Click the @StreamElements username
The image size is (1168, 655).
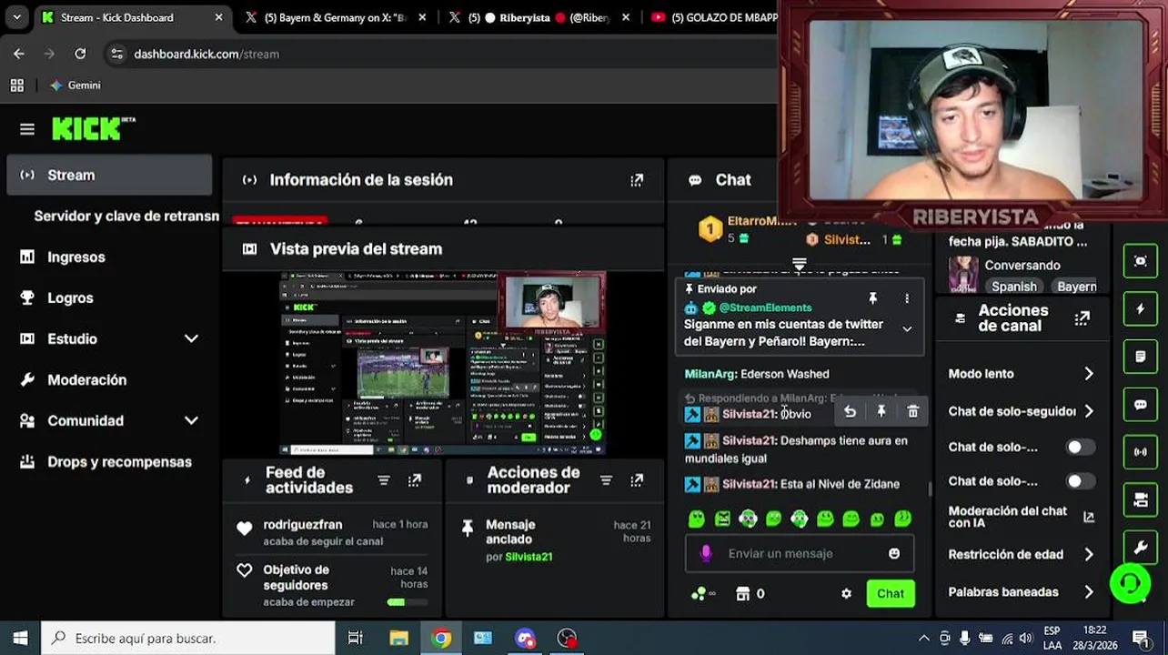(x=764, y=308)
